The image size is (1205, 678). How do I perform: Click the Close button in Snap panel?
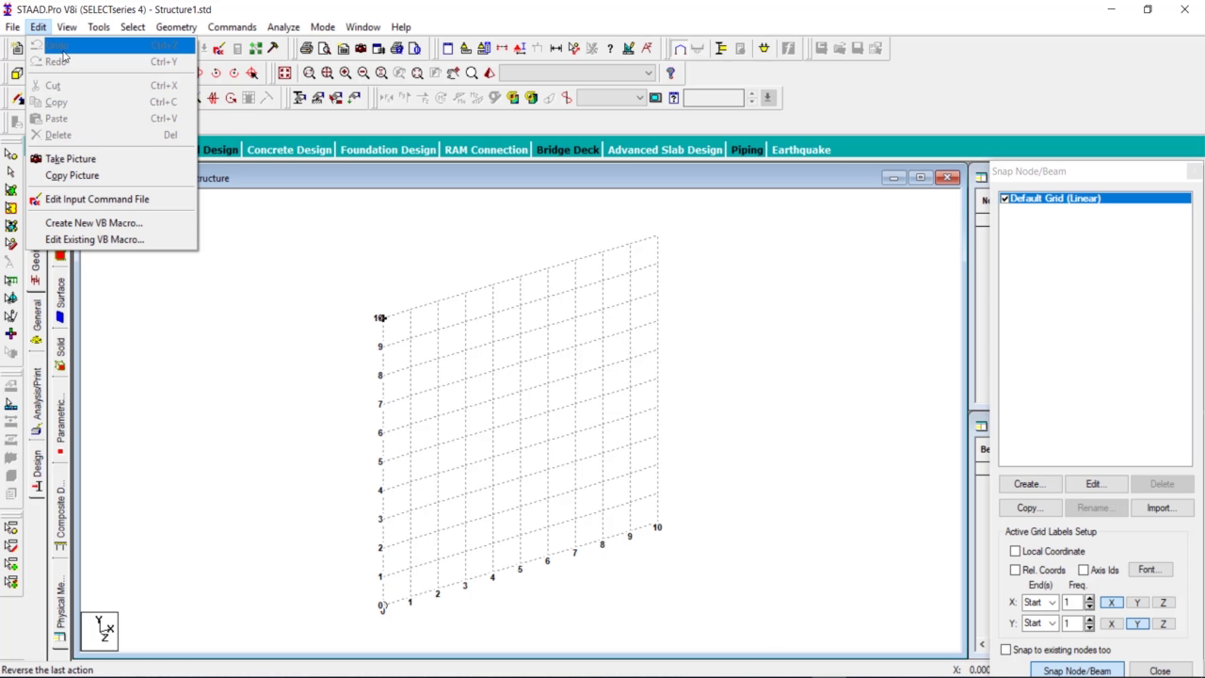pos(1160,671)
